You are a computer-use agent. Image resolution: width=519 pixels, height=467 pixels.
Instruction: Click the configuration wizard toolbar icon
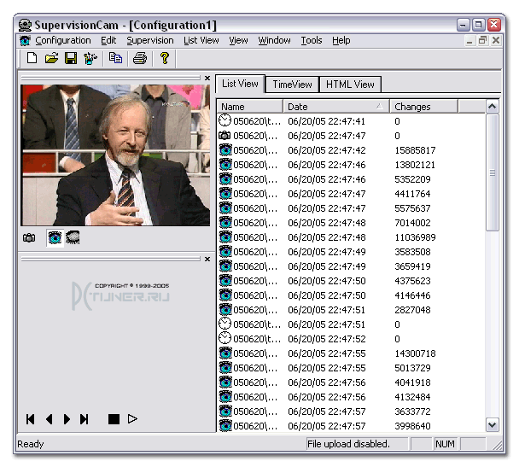click(x=90, y=58)
